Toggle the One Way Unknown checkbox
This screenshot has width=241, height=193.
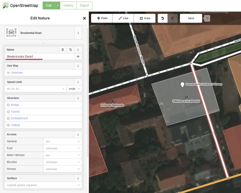(8, 72)
